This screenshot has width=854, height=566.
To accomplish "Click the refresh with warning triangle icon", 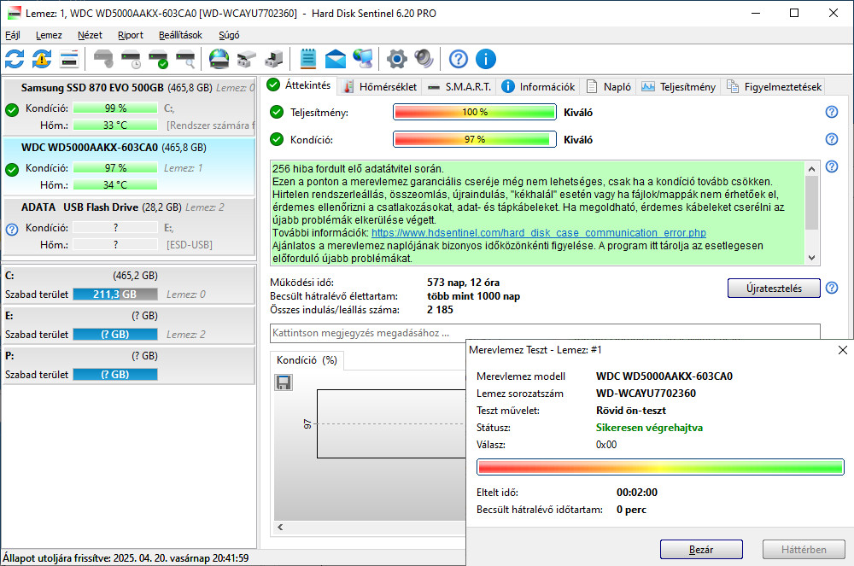I will [42, 59].
